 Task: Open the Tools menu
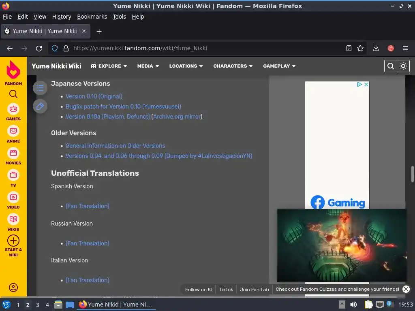tap(120, 17)
